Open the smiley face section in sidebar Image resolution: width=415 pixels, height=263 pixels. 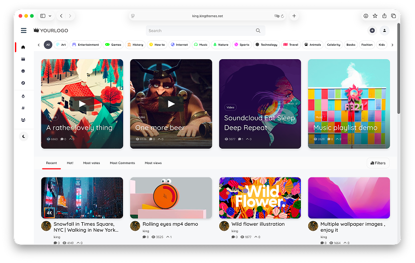click(23, 71)
